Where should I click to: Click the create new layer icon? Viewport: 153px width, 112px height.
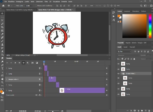[145, 111]
